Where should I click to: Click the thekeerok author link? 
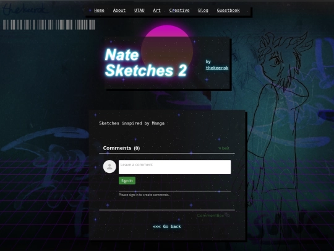pos(217,68)
